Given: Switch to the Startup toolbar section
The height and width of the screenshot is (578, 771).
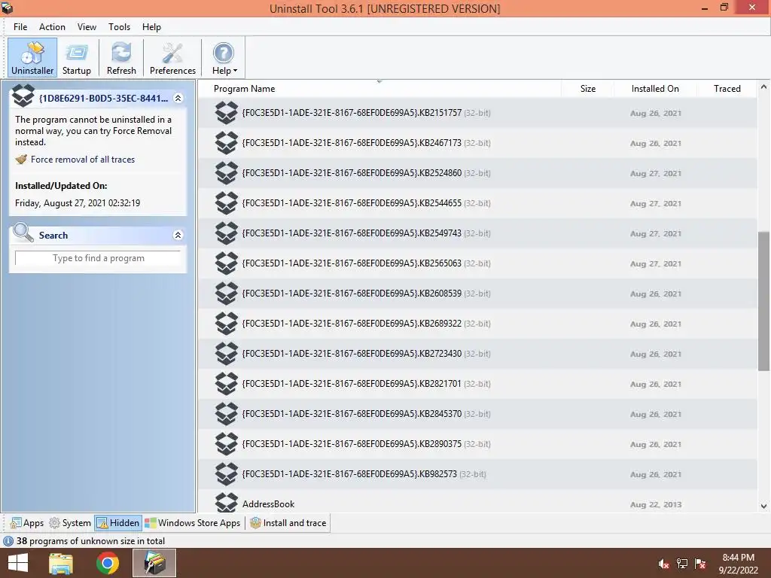Looking at the screenshot, I should coord(76,57).
